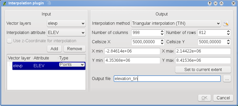
Task: Click Set to current extent button
Action: [x=203, y=69]
